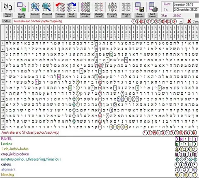
Task: Open the Modify matrix tool
Action: (x=22, y=7)
